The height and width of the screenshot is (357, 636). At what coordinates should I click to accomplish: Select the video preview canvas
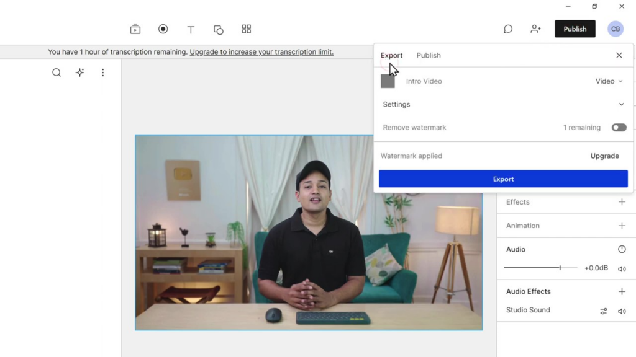tap(309, 233)
